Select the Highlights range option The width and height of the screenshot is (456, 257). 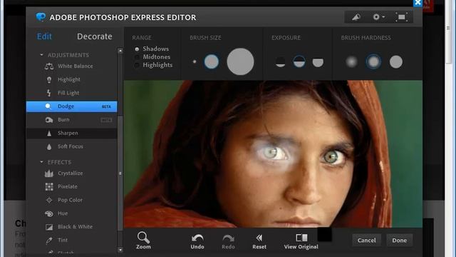point(154,65)
